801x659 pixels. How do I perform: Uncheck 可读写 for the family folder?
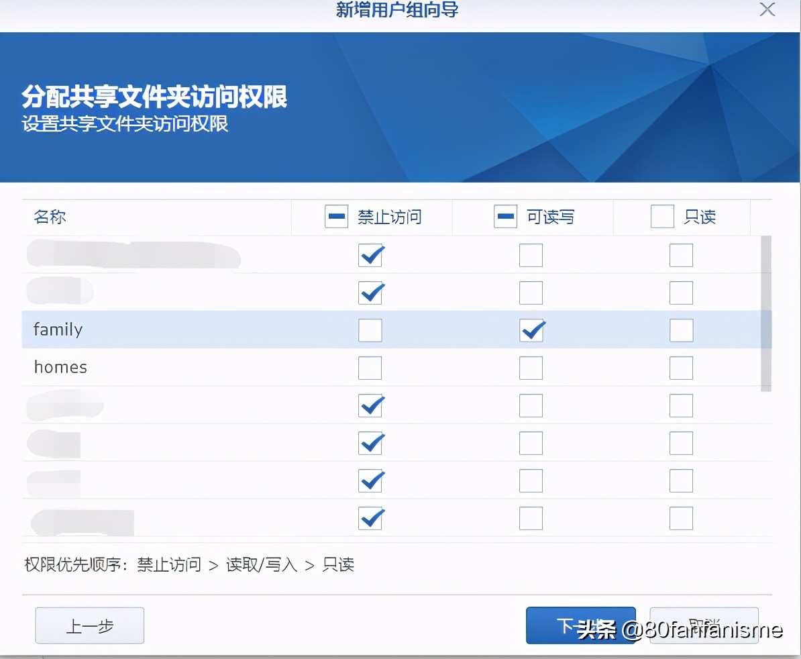tap(531, 330)
